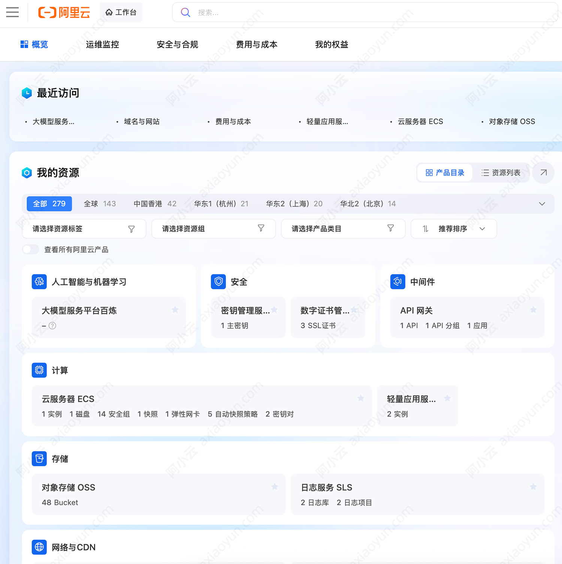Screen dimensions: 562x564
Task: Click the 中间件 category icon
Action: coord(398,282)
